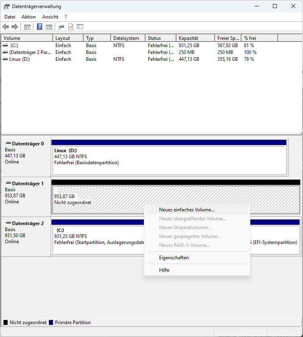Image resolution: width=303 pixels, height=337 pixels.
Task: Click the 355,16 GB free space cell
Action: (227, 59)
